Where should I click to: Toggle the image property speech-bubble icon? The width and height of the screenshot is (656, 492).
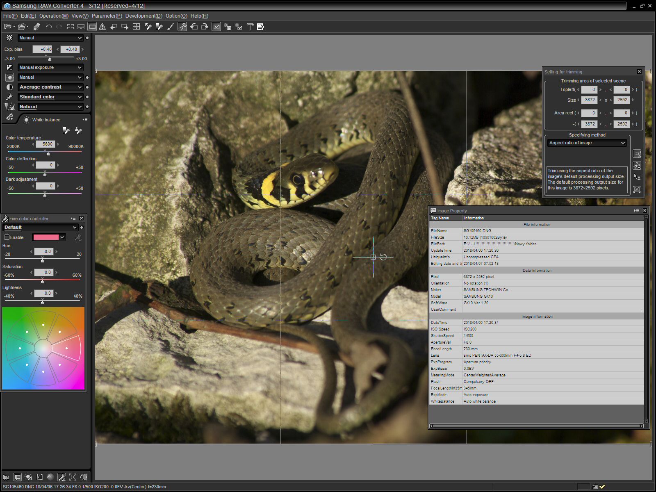17,477
